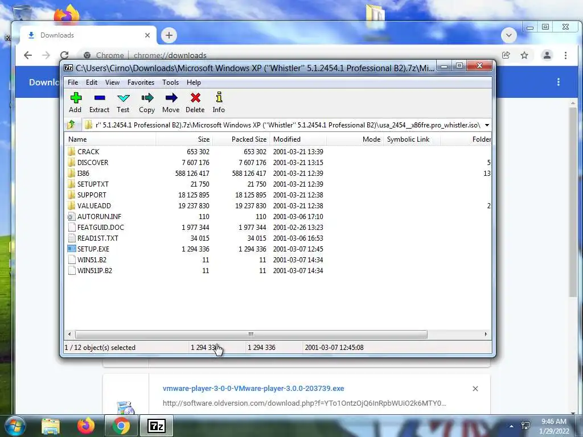Image resolution: width=583 pixels, height=437 pixels.
Task: Click the Mode column header
Action: coord(355,139)
